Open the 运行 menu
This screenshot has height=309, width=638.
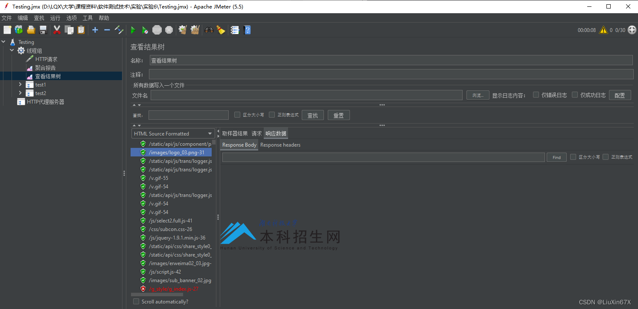55,18
